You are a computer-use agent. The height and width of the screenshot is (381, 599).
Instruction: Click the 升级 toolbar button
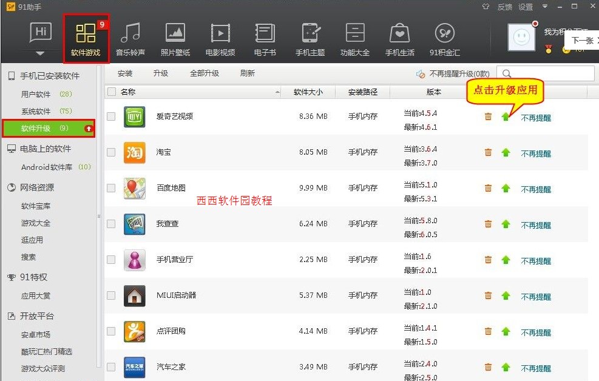pyautogui.click(x=161, y=73)
